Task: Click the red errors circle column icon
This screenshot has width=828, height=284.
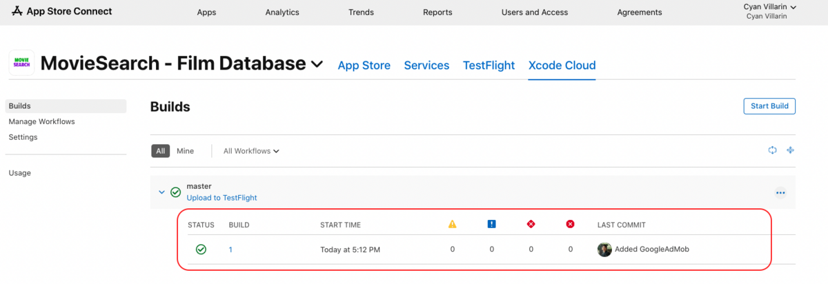Action: click(x=570, y=224)
